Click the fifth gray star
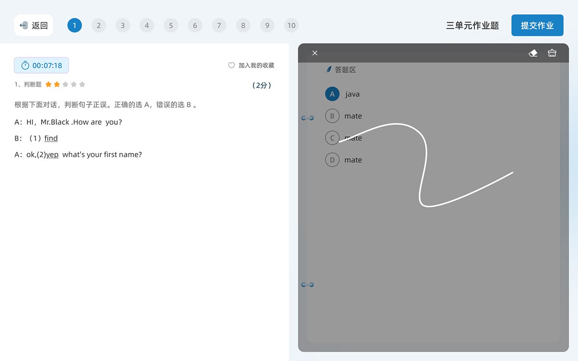This screenshot has width=578, height=361. (x=82, y=84)
